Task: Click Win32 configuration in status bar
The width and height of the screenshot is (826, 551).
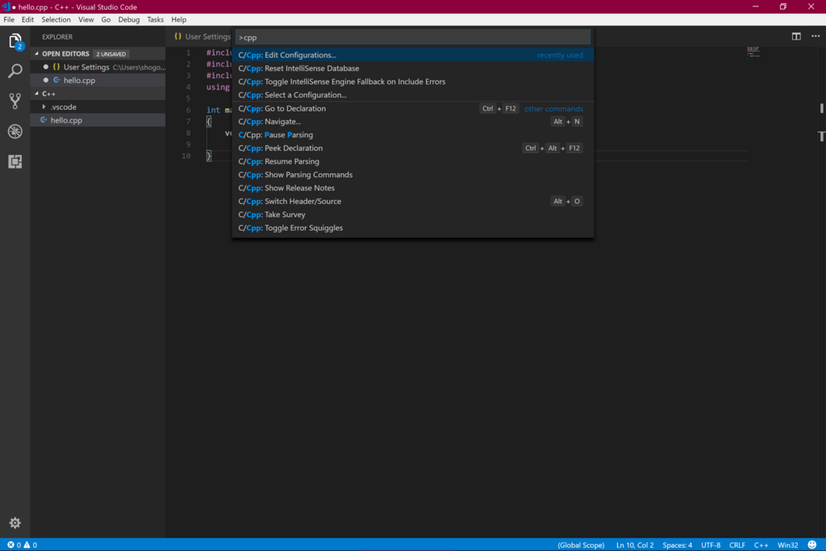Action: [x=787, y=545]
